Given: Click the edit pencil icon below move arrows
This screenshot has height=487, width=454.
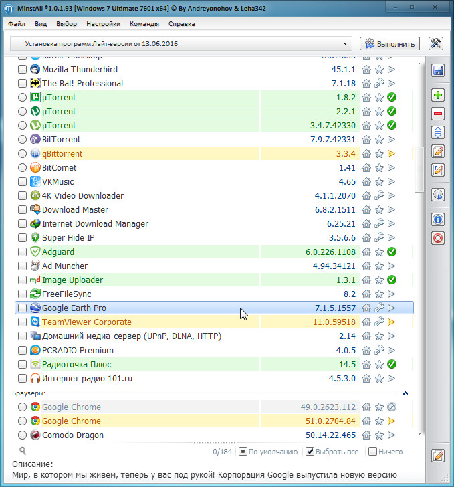Looking at the screenshot, I should tap(438, 151).
